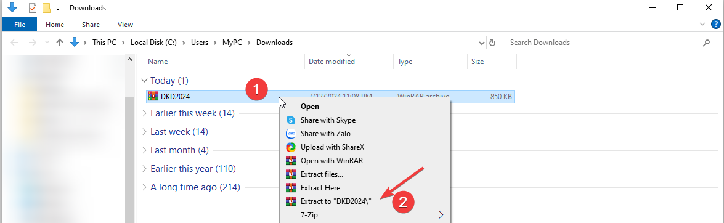Click MyPC in the address path
The image size is (724, 223).
tap(233, 43)
